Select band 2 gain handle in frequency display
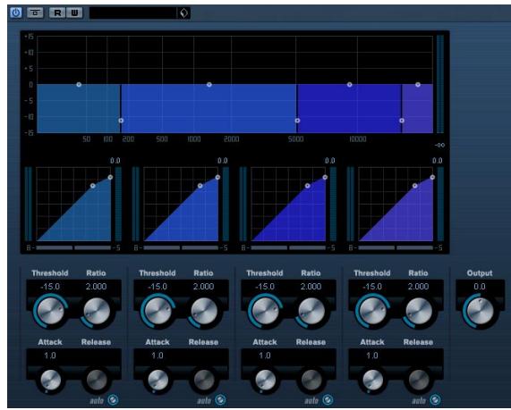The image size is (511, 410). [209, 85]
